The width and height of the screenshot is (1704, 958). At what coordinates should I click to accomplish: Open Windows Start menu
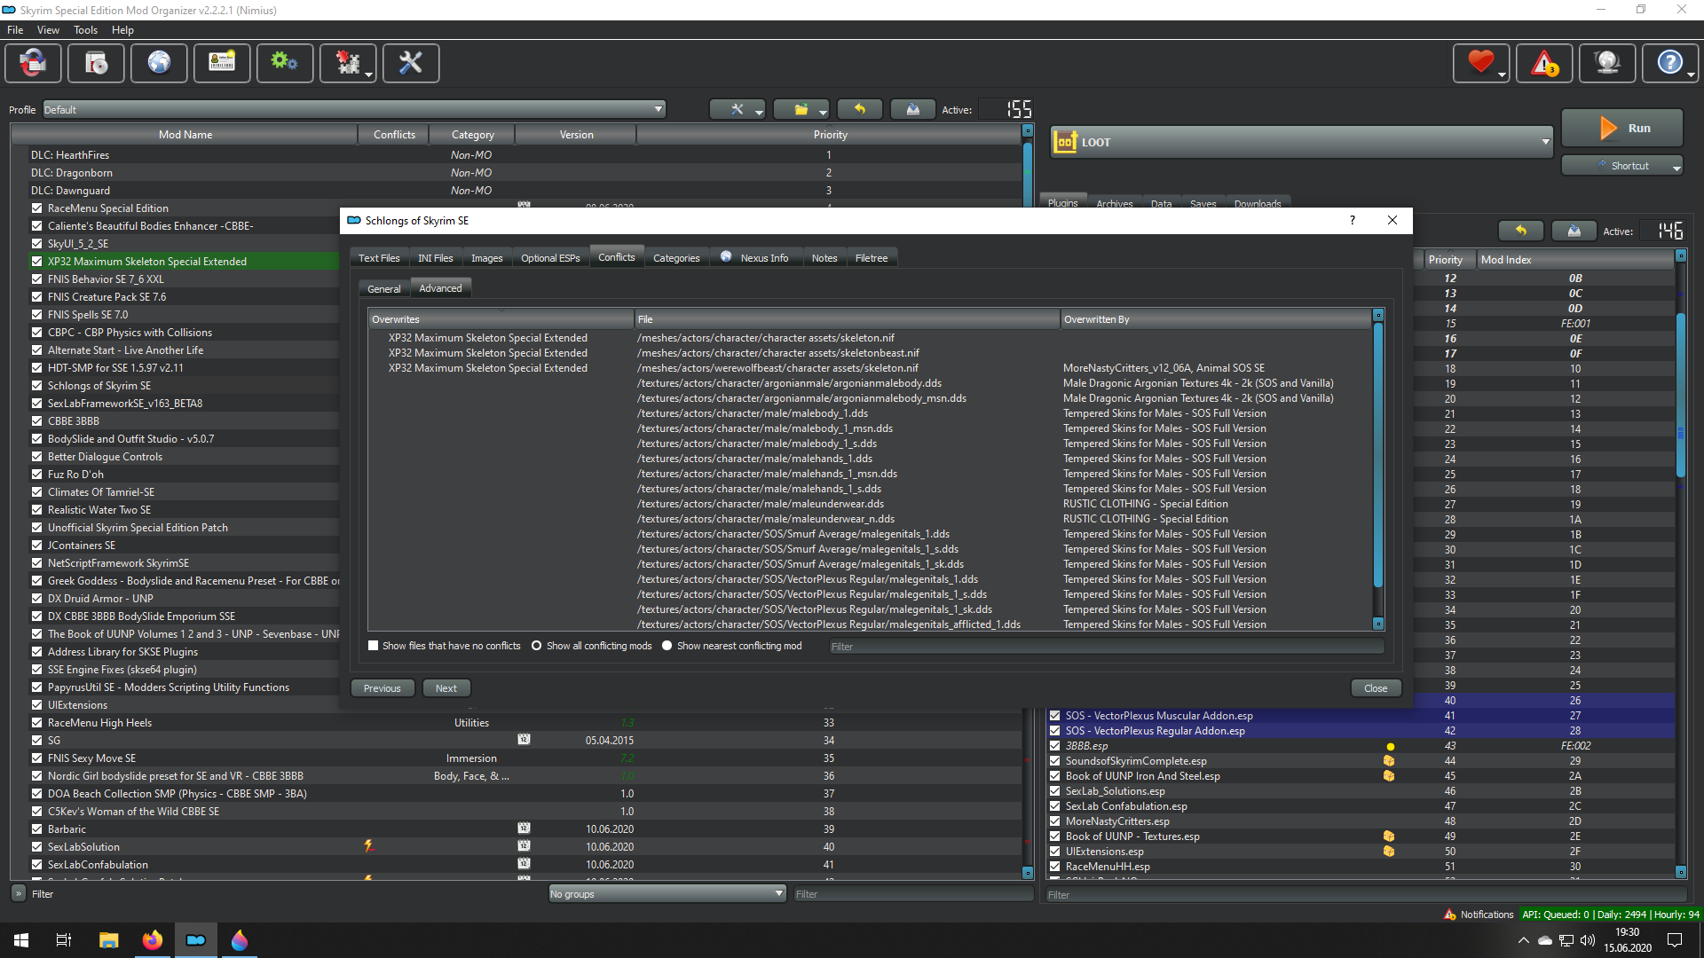click(x=21, y=940)
